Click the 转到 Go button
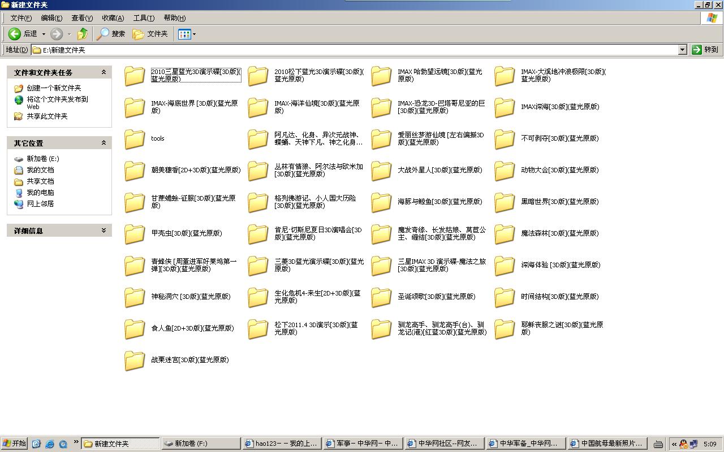The height and width of the screenshot is (452, 724). (x=705, y=50)
